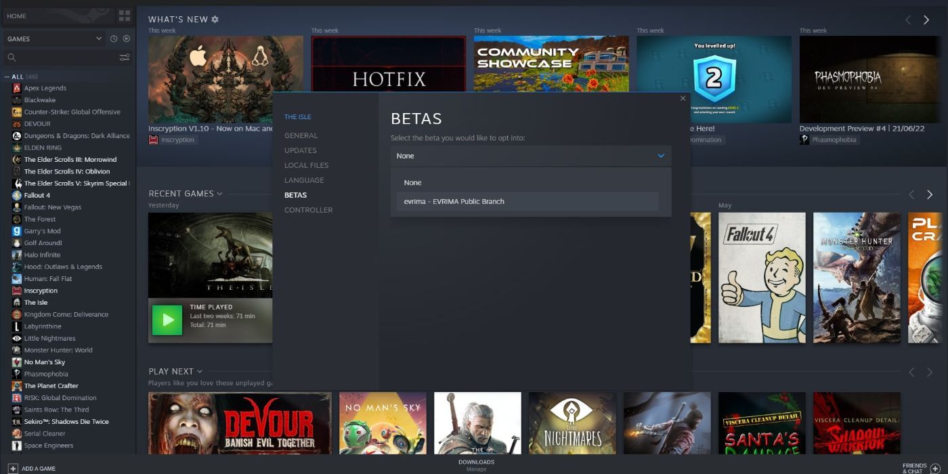Viewport: 948px width, 474px height.
Task: Select ELDEN RING in the library list
Action: click(43, 148)
